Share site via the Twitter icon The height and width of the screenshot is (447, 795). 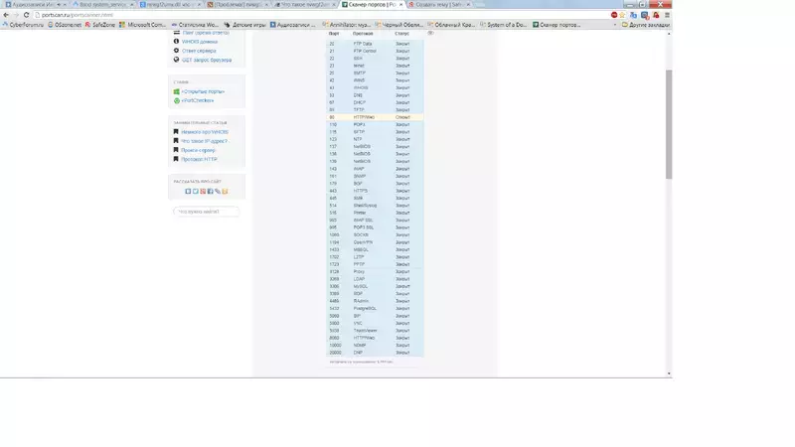point(195,191)
